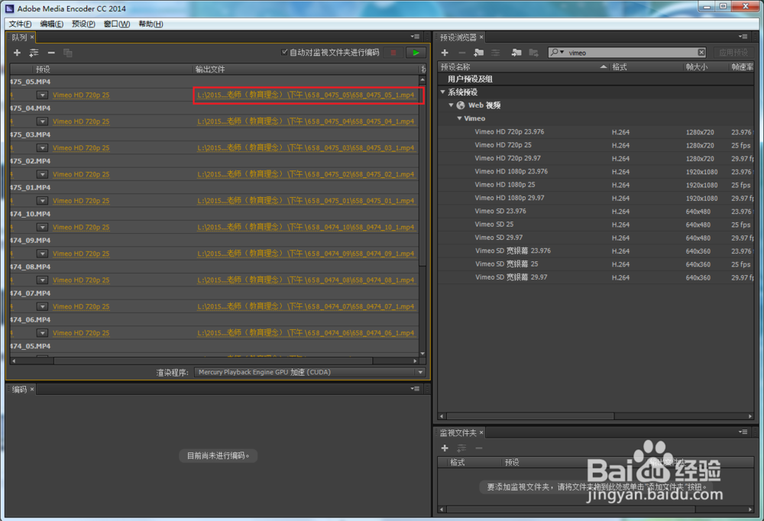The height and width of the screenshot is (521, 764).
Task: Close the 监视文件夹 panel tab
Action: click(481, 432)
